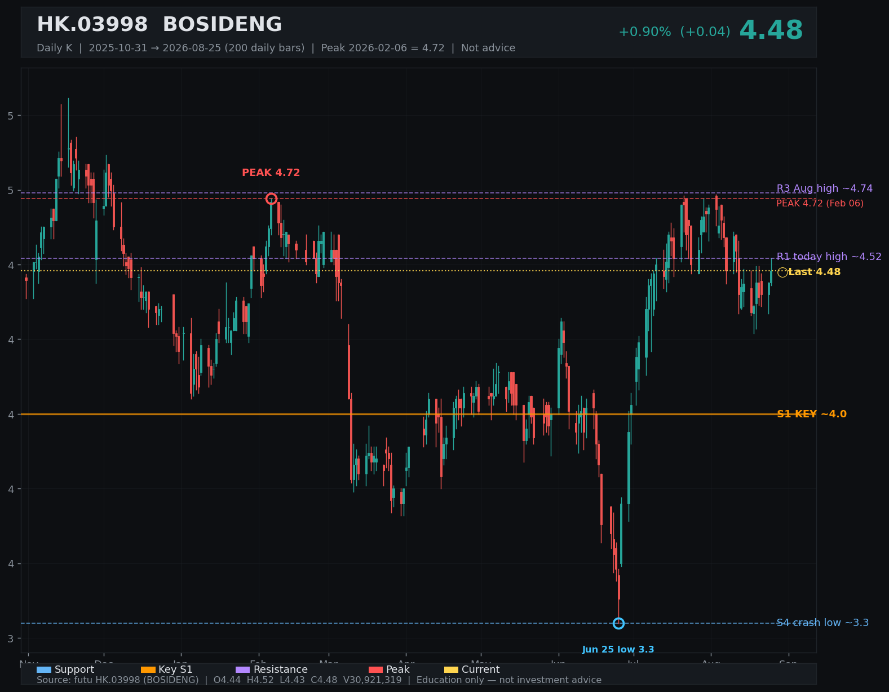Image resolution: width=889 pixels, height=692 pixels.
Task: Click the "Not advice" text in the header
Action: (x=488, y=48)
